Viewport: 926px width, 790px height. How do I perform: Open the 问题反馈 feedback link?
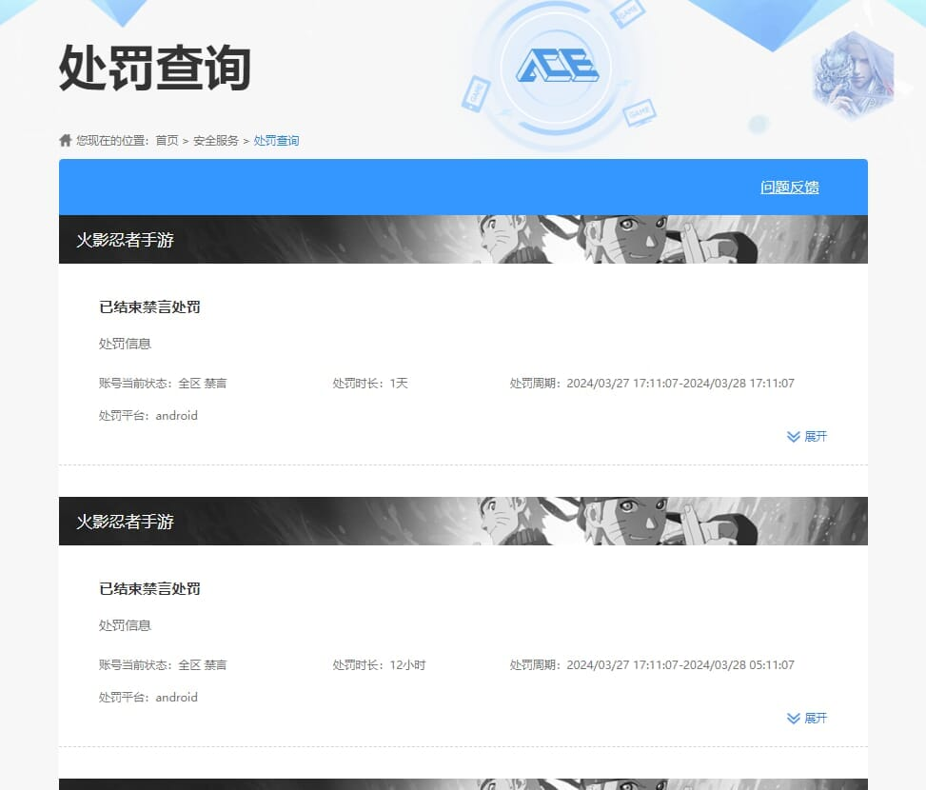click(790, 188)
